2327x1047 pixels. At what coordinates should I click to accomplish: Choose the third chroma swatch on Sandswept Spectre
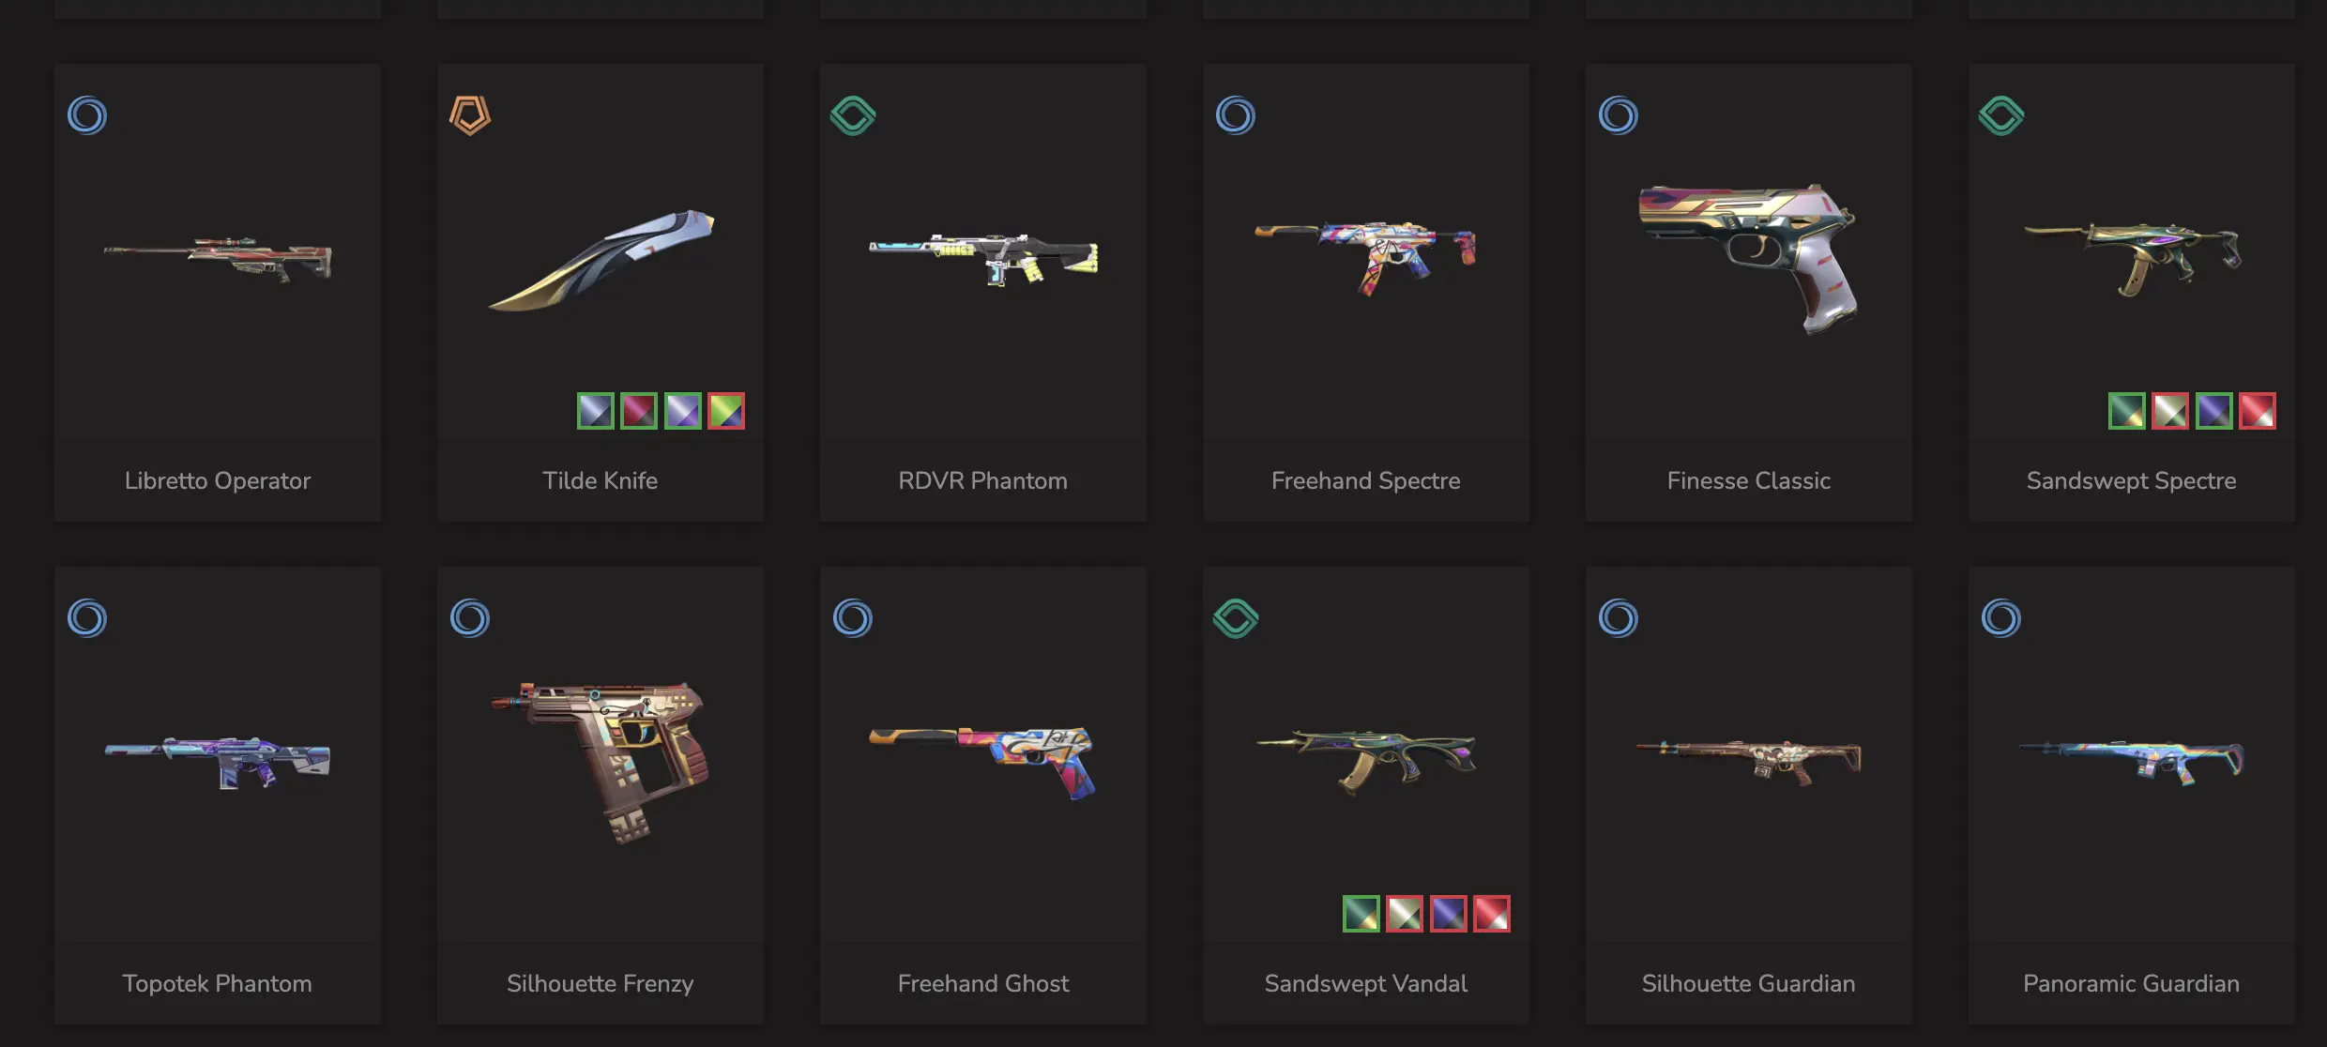pyautogui.click(x=2214, y=411)
